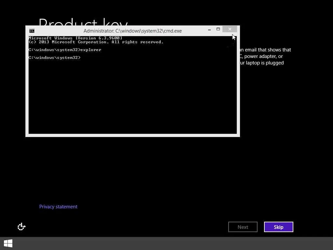333x250 pixels.
Task: Click the cmd.exe window title text
Action: (x=133, y=31)
